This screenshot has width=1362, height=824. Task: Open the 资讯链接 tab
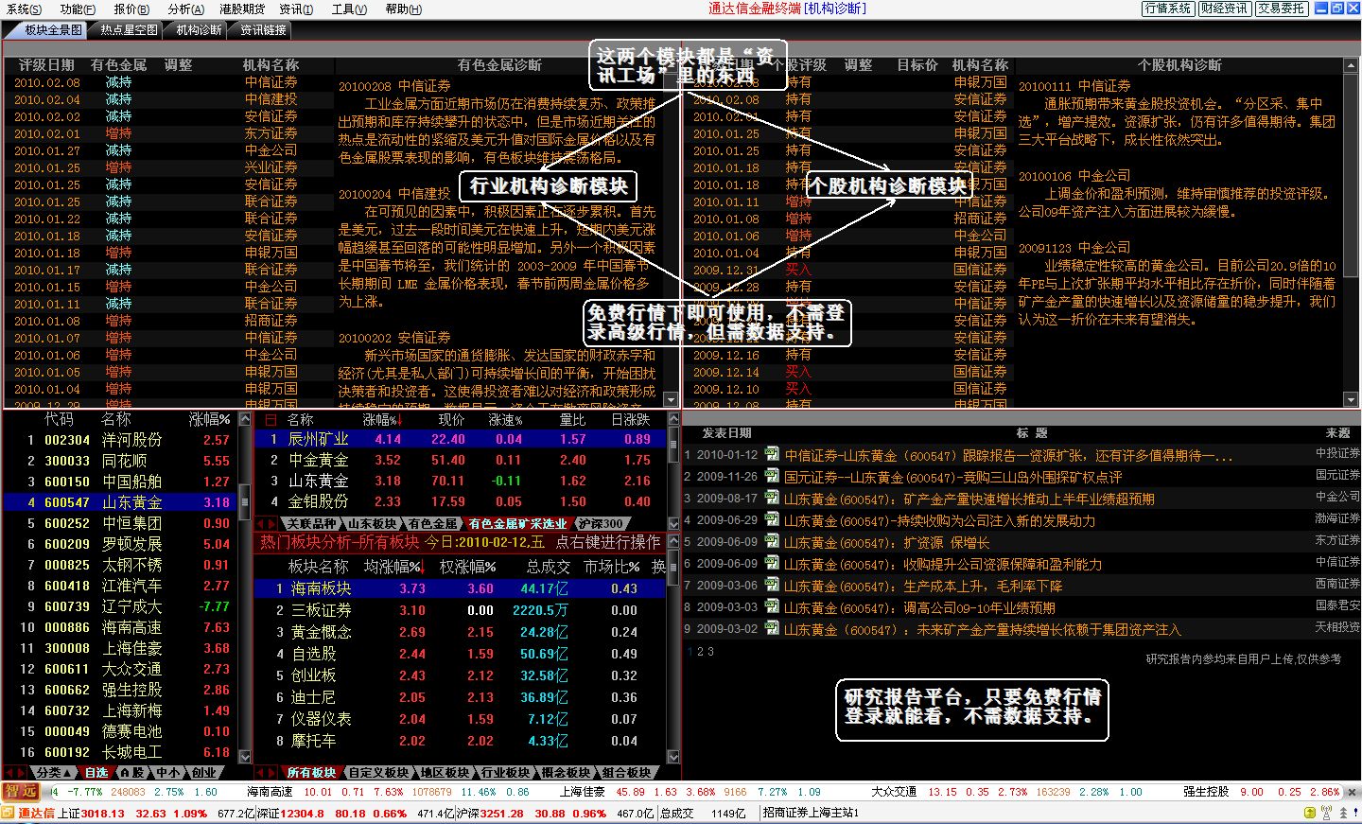tap(263, 29)
